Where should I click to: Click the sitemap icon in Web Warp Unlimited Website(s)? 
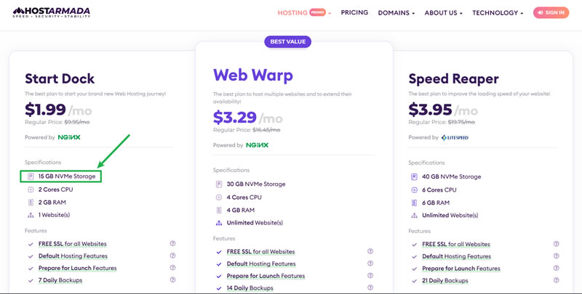(219, 223)
